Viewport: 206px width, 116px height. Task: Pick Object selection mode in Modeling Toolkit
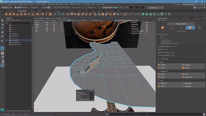(163, 28)
